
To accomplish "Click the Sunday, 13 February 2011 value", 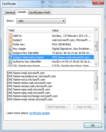I will tap(71, 36).
